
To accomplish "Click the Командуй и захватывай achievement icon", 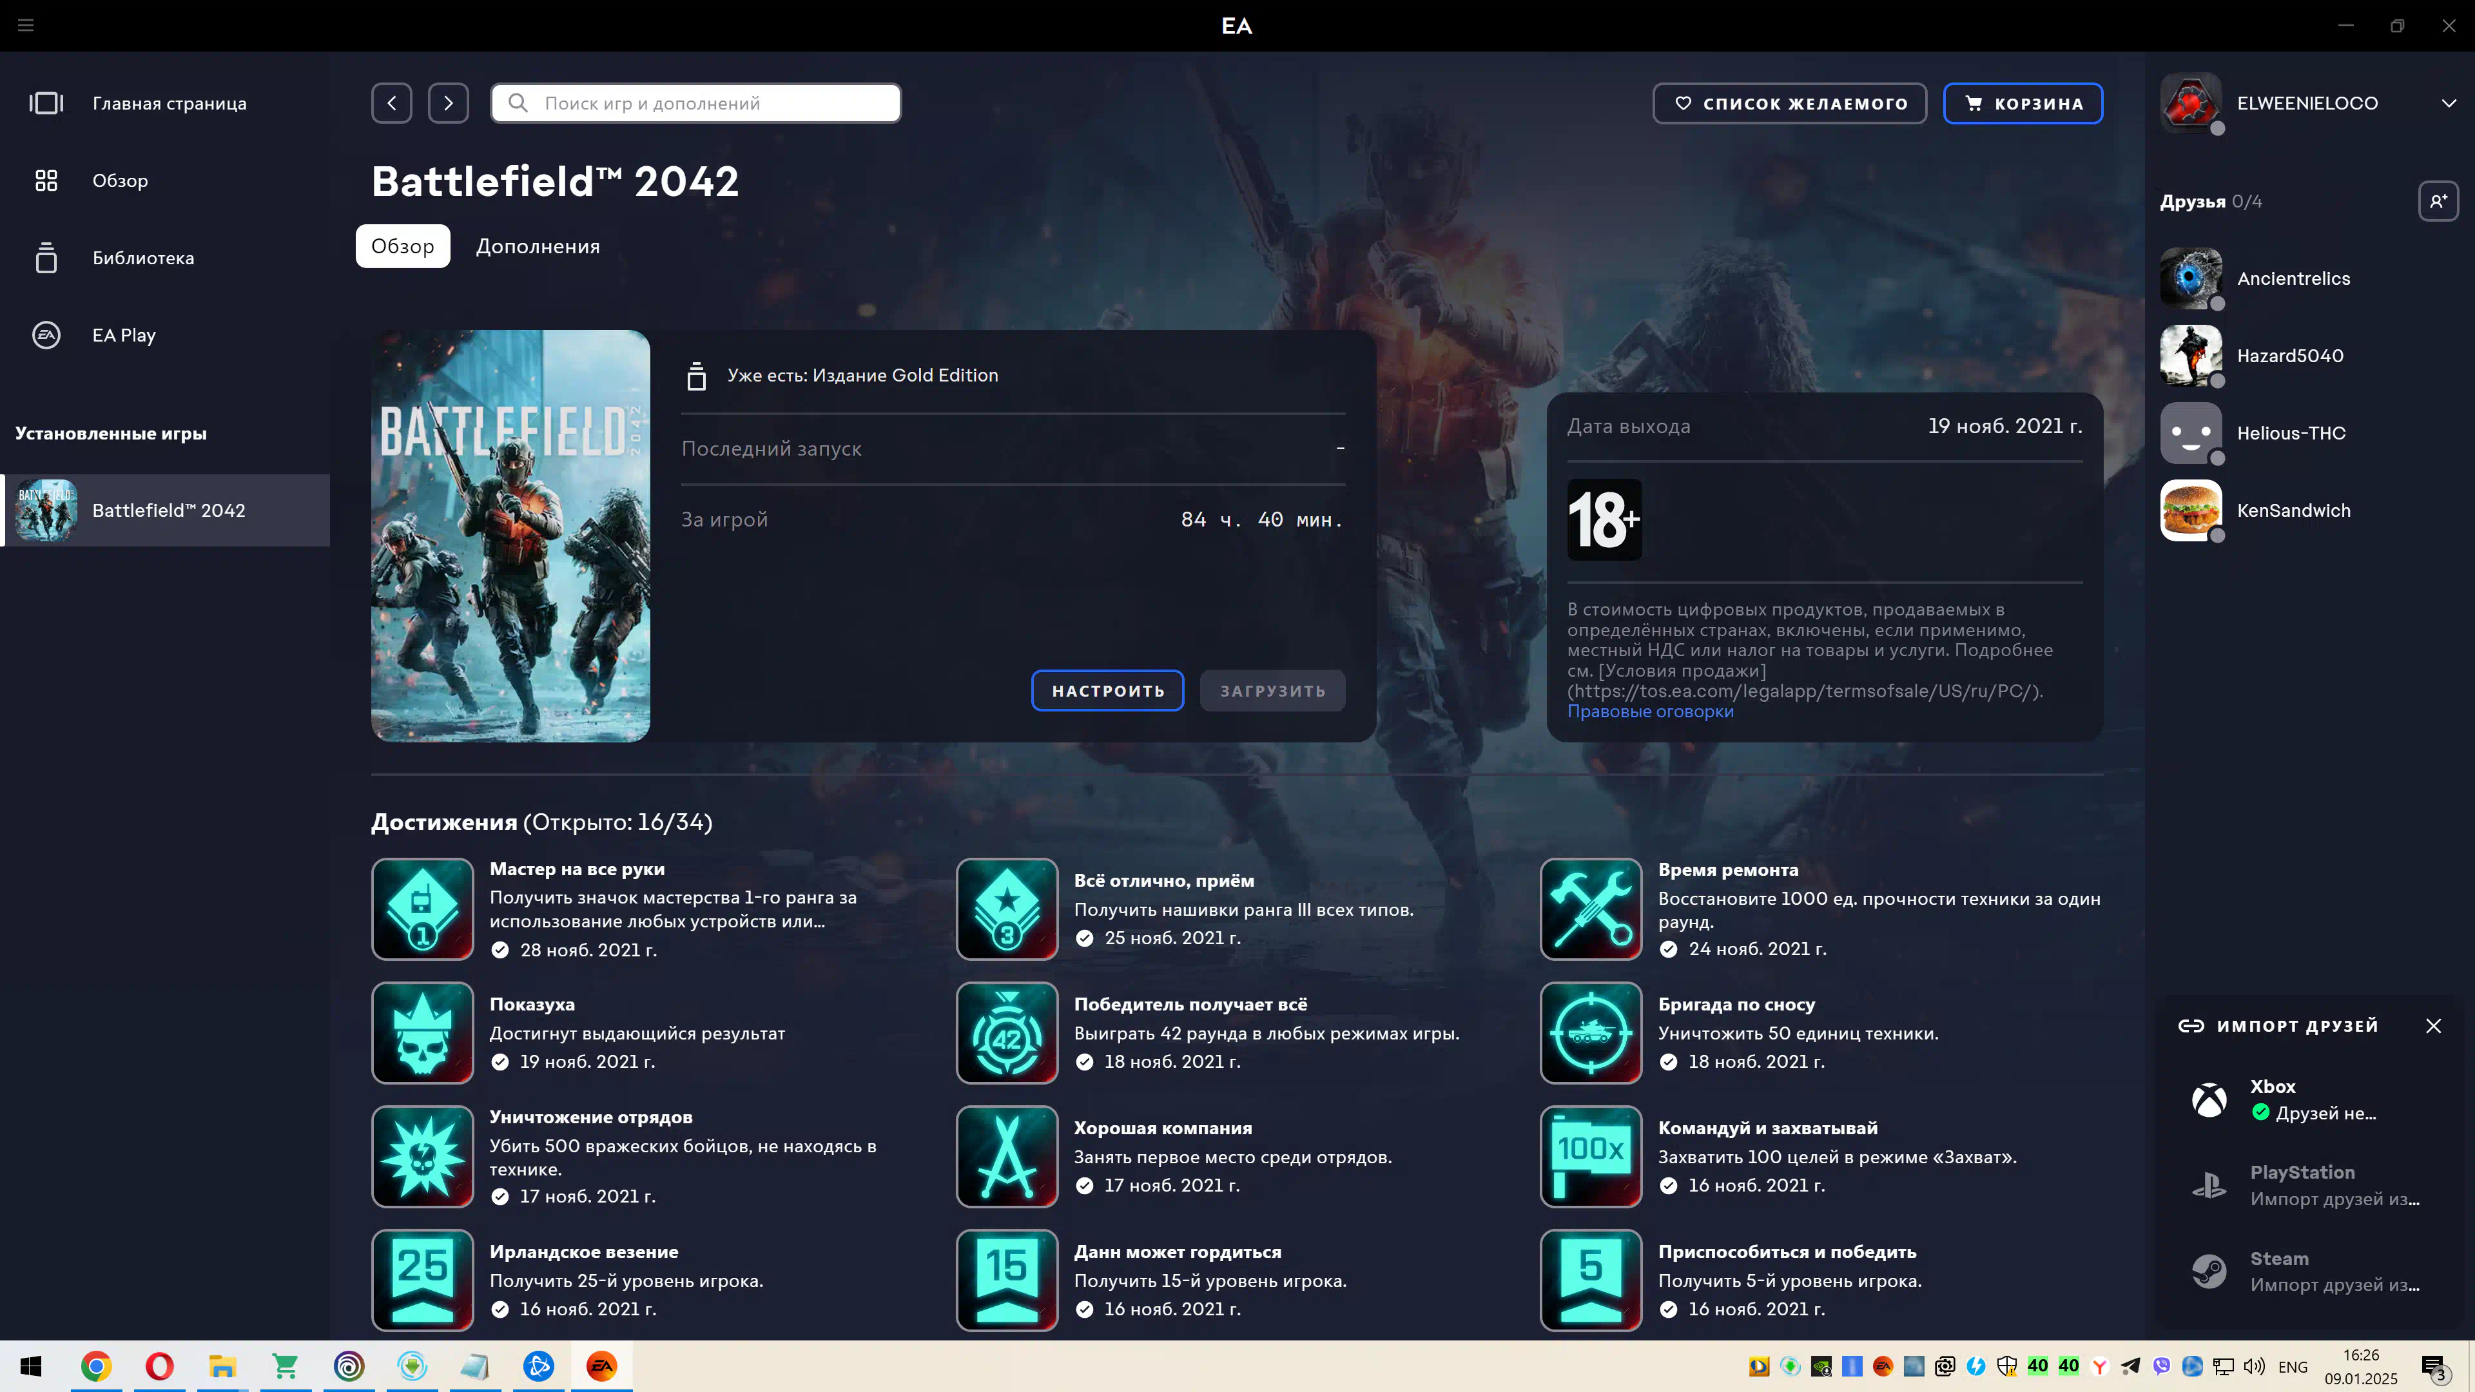I will pyautogui.click(x=1591, y=1157).
